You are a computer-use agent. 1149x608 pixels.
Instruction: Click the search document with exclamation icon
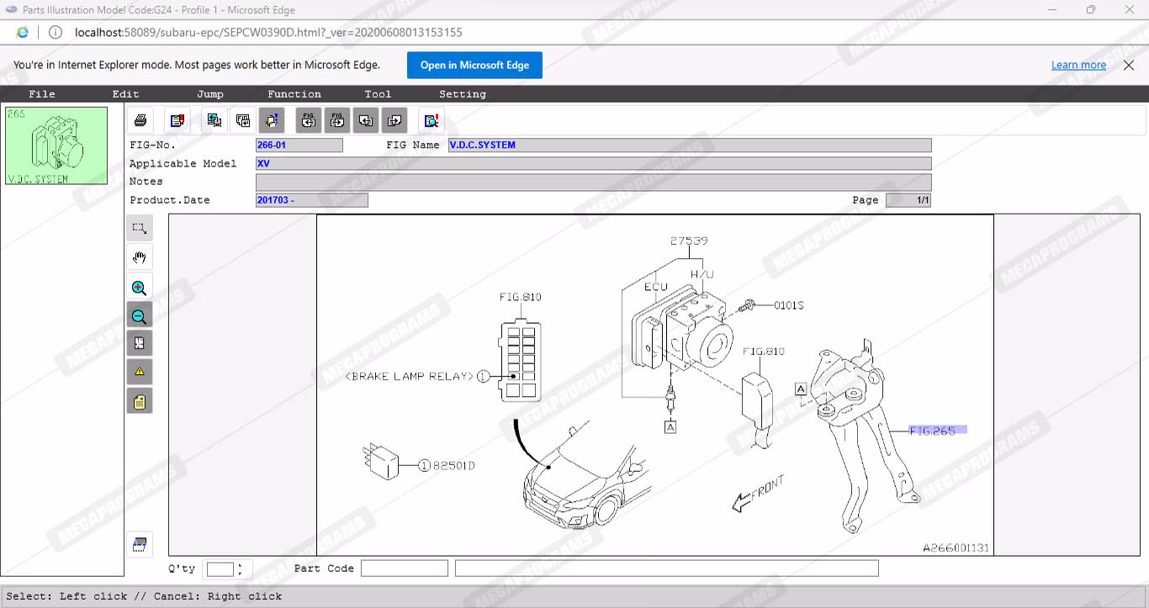(432, 120)
